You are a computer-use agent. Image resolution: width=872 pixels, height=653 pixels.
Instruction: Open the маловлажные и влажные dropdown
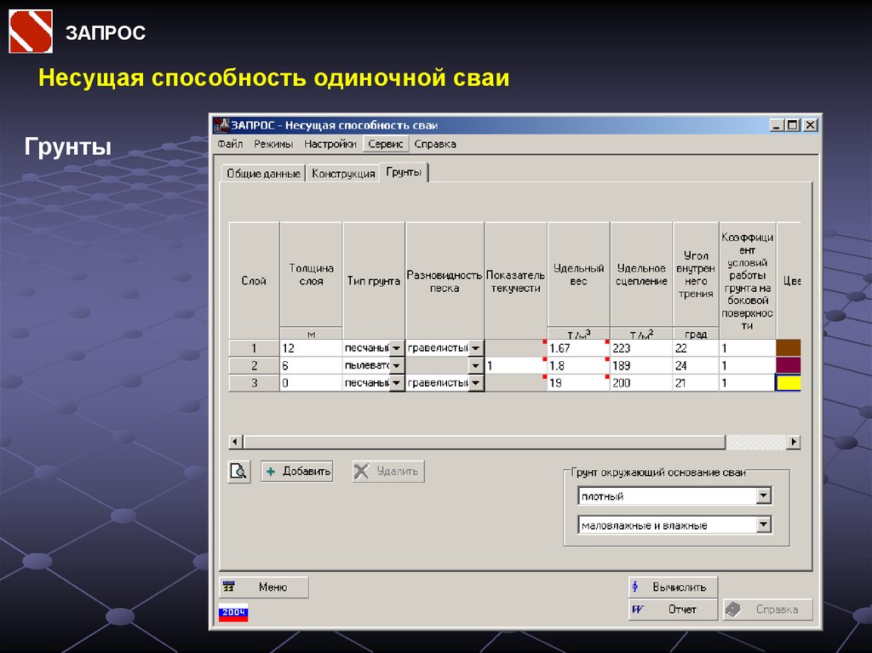(x=763, y=525)
